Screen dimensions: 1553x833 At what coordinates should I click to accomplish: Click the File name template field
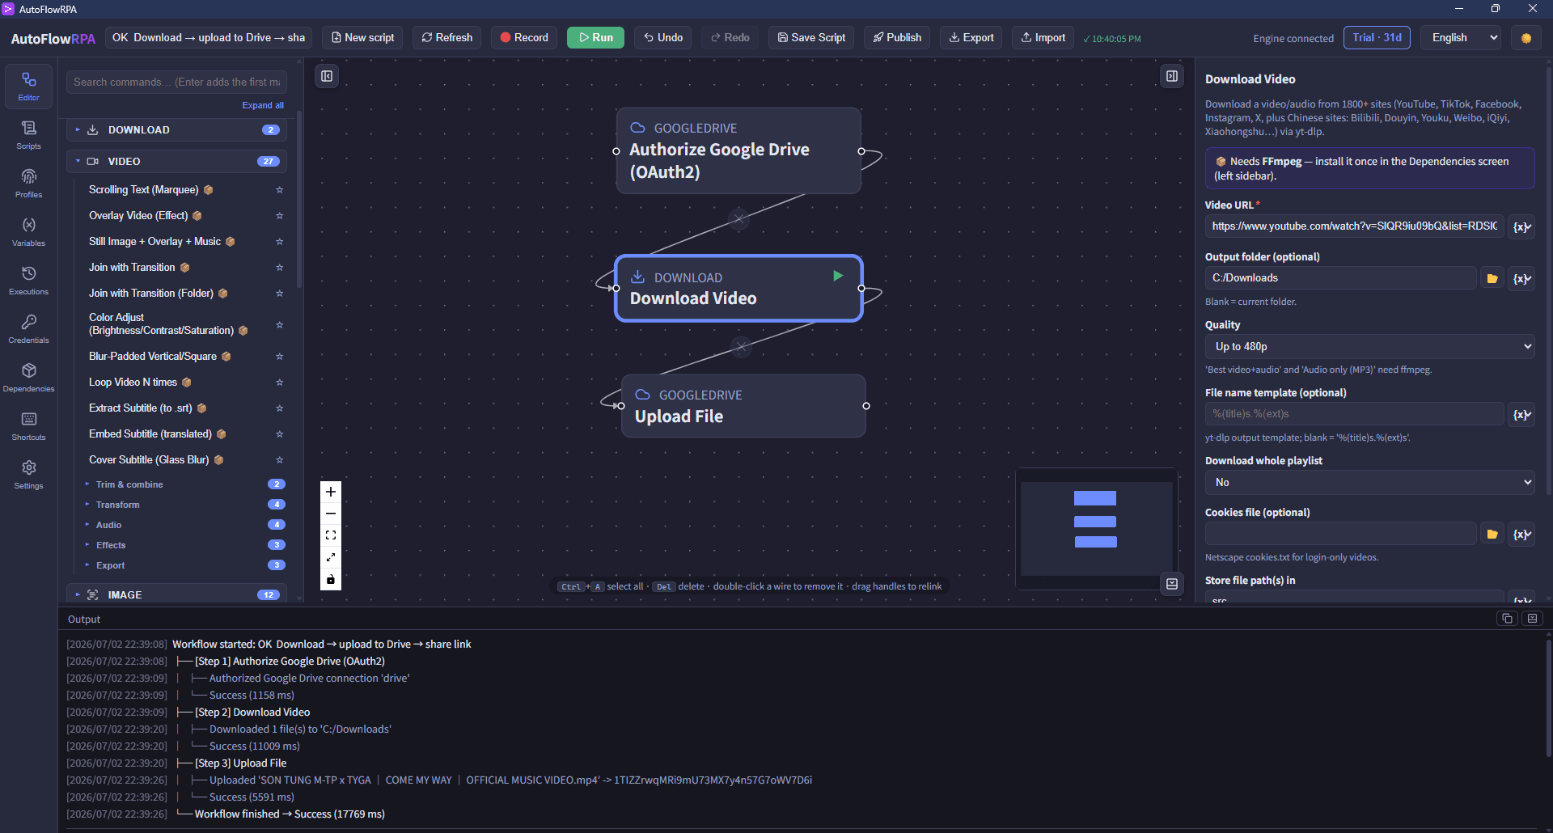(x=1355, y=414)
